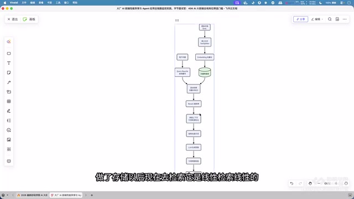
Task: Click the 分享 share button
Action: 300,19
